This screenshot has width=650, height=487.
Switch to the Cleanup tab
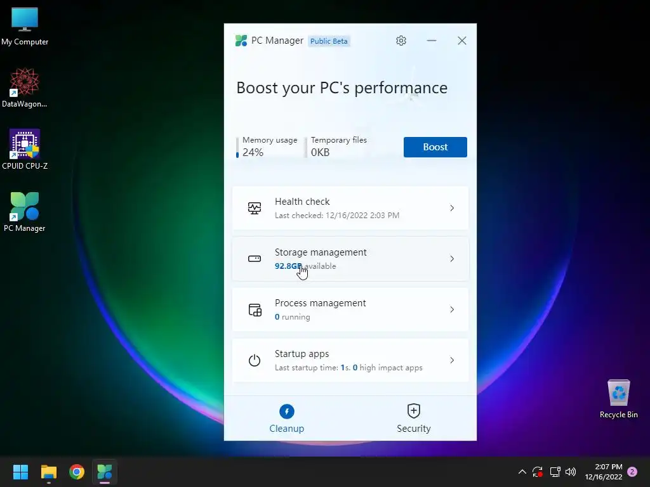(x=287, y=419)
